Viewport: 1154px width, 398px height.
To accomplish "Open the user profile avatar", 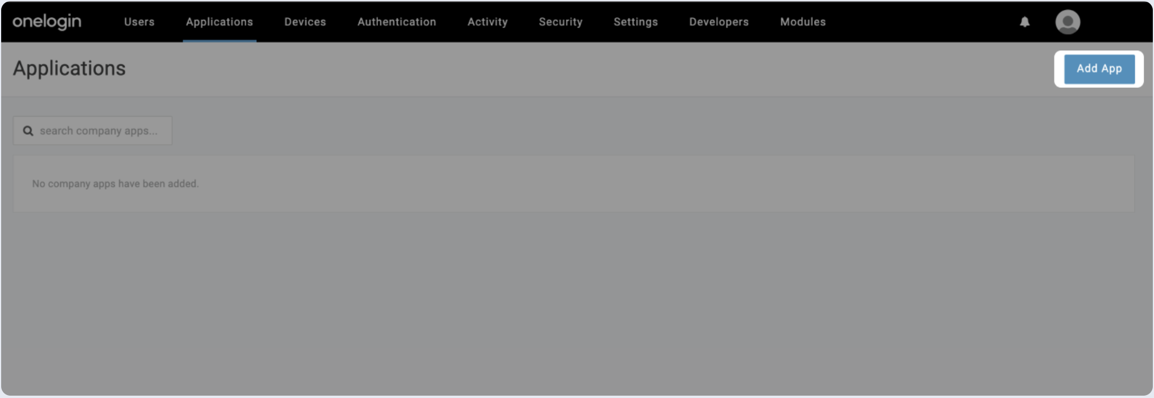I will click(1067, 22).
